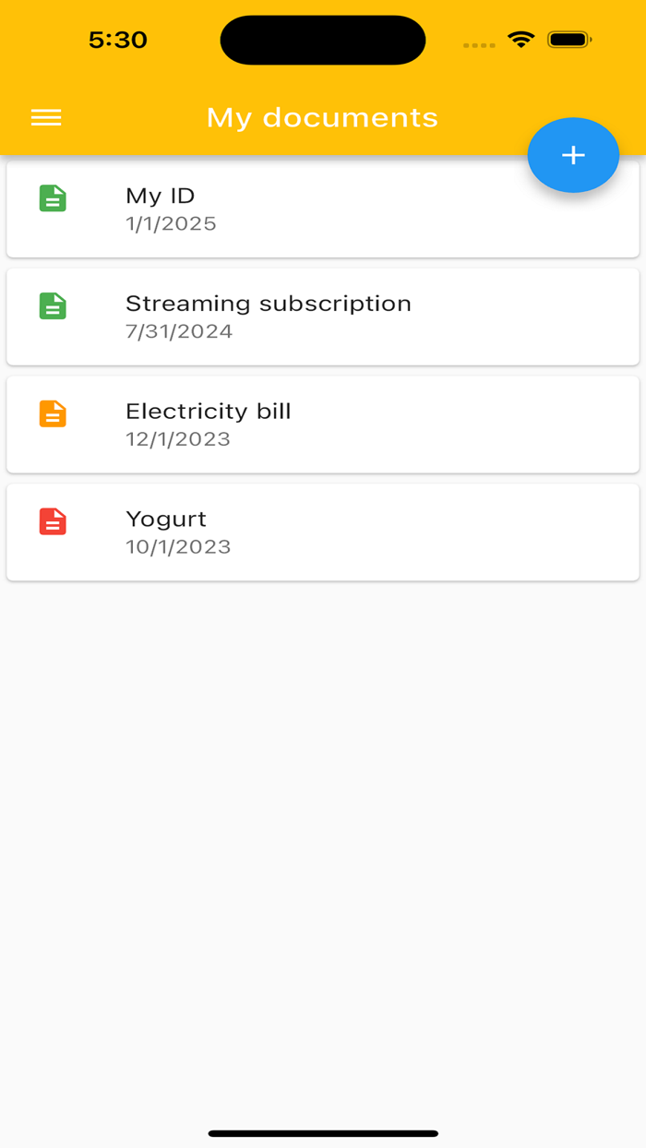Tap the red document icon next to Yogurt
The height and width of the screenshot is (1148, 646).
pos(53,521)
